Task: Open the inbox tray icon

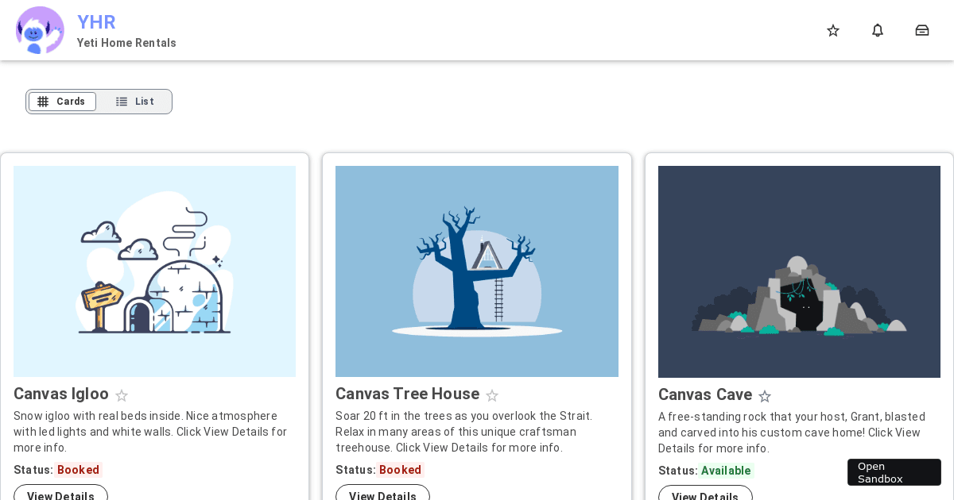Action: tap(922, 30)
